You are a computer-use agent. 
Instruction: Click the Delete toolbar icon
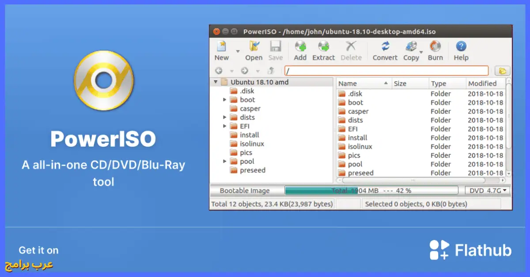coord(351,51)
